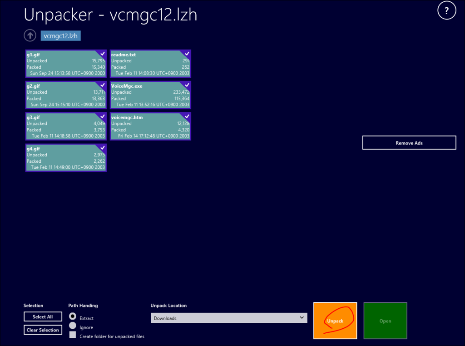Viewport: 465px width, 346px height.
Task: Toggle the checkmark on g2.gif tile
Action: tap(102, 85)
